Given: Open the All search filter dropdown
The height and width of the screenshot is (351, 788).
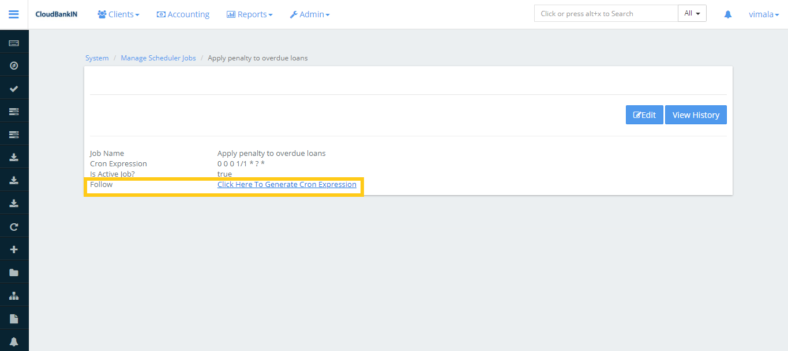Looking at the screenshot, I should pos(692,13).
